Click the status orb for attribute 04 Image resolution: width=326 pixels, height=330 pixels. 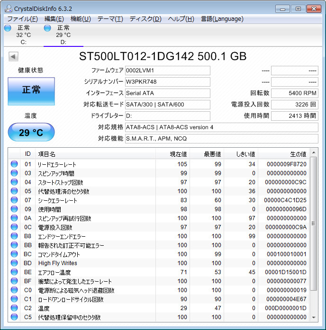[14, 182]
